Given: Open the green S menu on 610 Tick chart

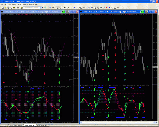Looking at the screenshot, I should (x=63, y=12).
